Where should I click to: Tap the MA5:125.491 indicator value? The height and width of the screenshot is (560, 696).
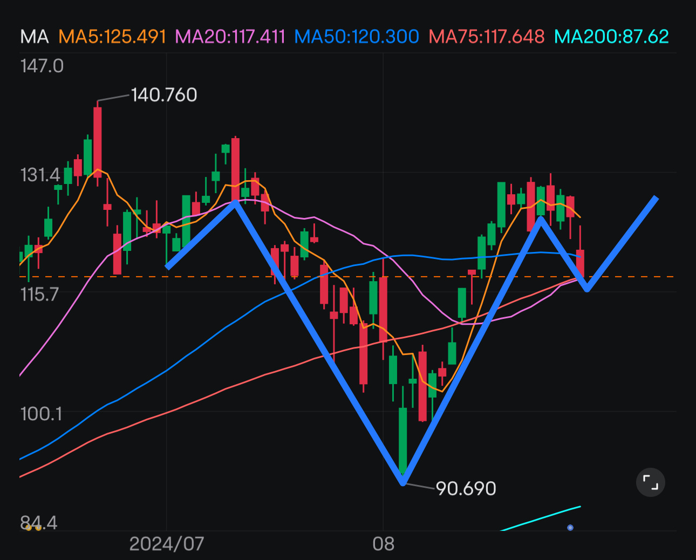[x=112, y=37]
